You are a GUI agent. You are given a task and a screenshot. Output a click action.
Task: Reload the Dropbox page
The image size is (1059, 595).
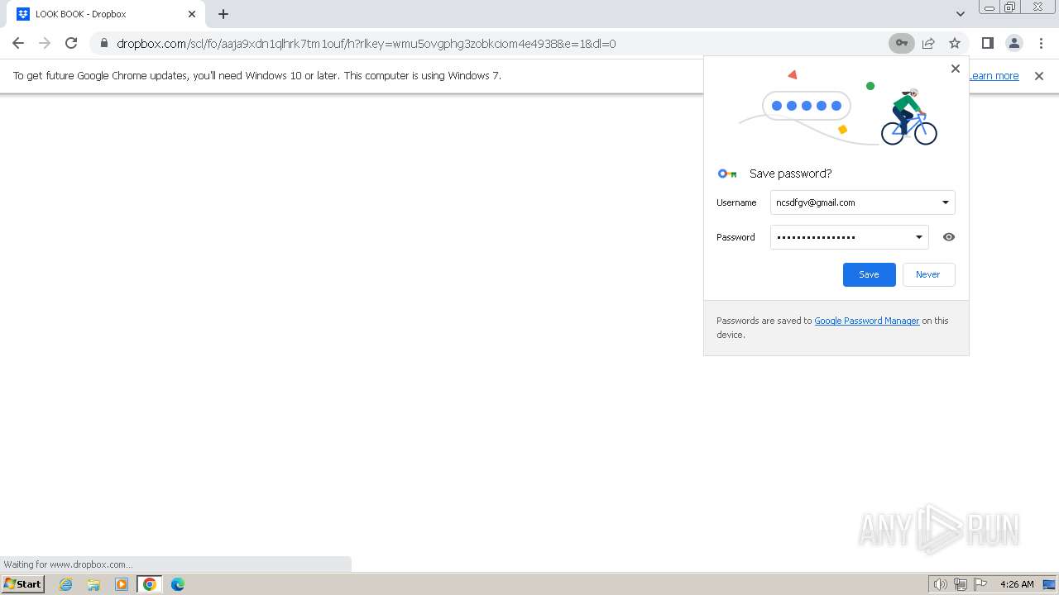[71, 43]
